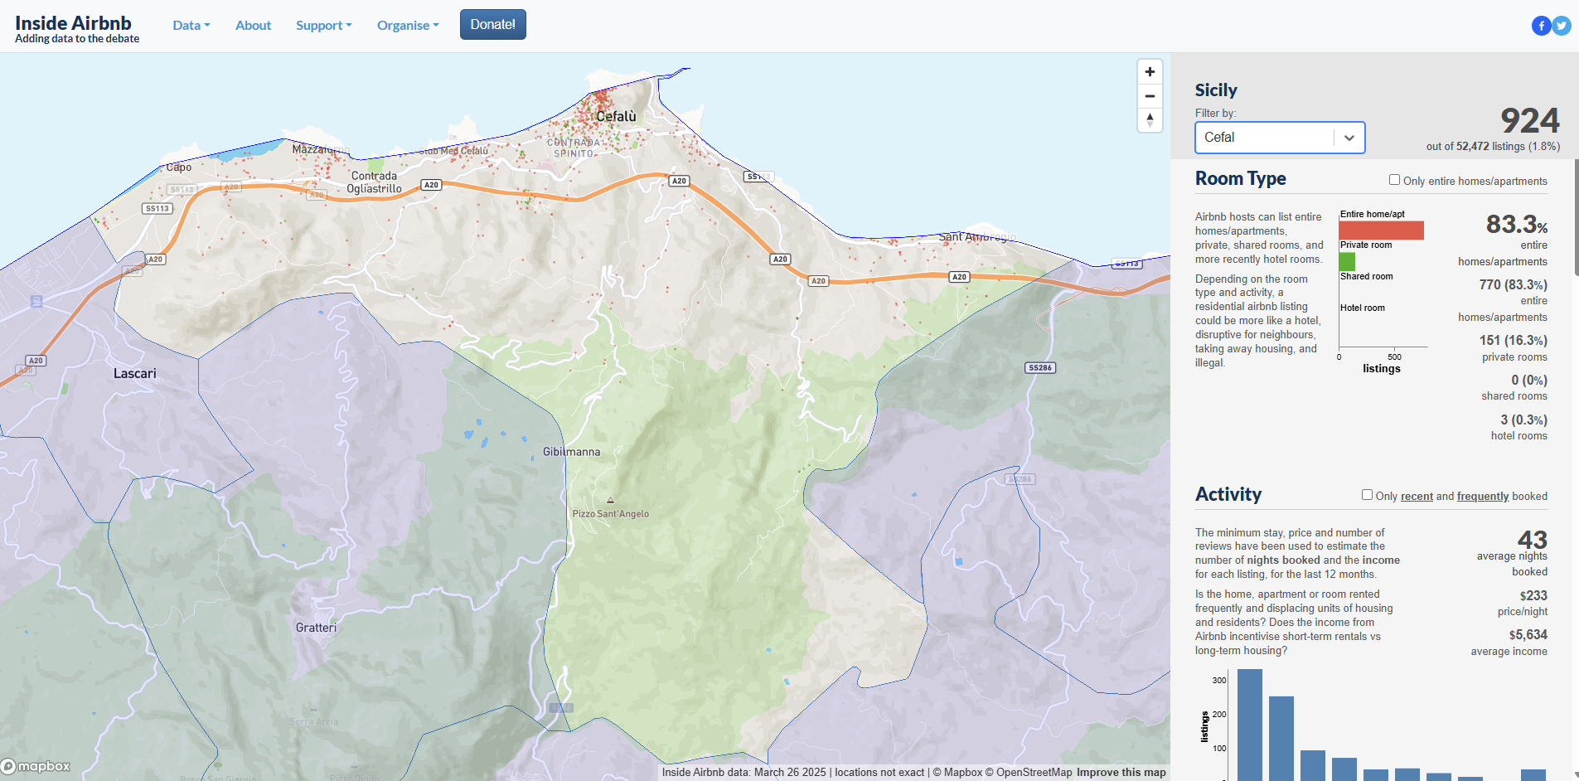The height and width of the screenshot is (781, 1579).
Task: Open the neighbourhood filter dropdown arrow
Action: tap(1349, 138)
